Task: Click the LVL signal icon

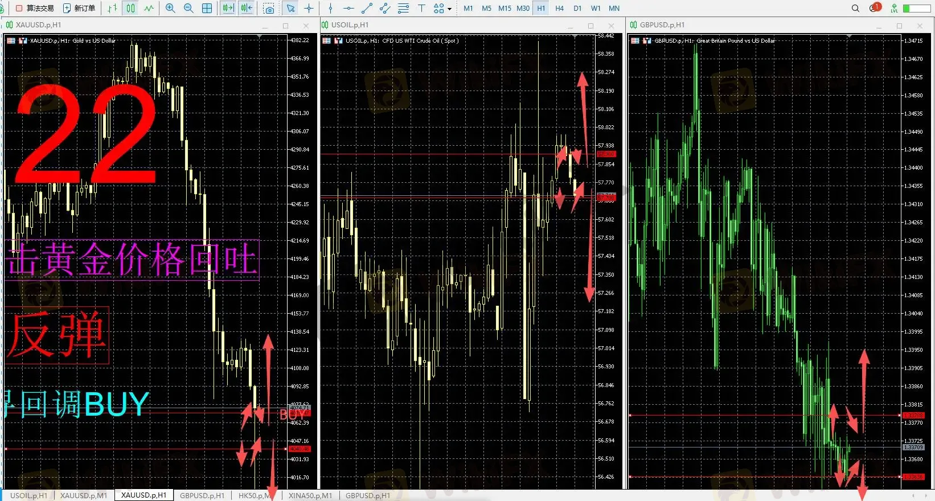Action: tap(895, 8)
